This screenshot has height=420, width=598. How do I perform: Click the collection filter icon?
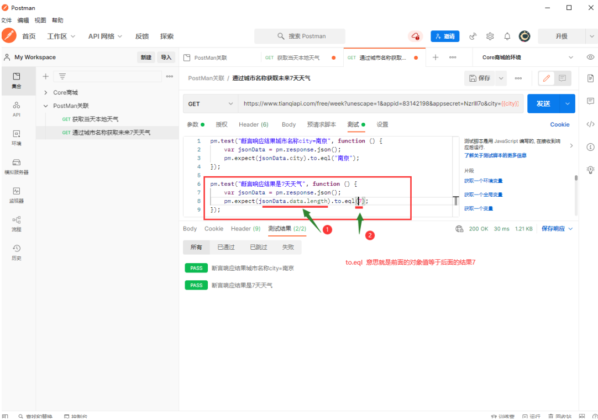click(62, 76)
